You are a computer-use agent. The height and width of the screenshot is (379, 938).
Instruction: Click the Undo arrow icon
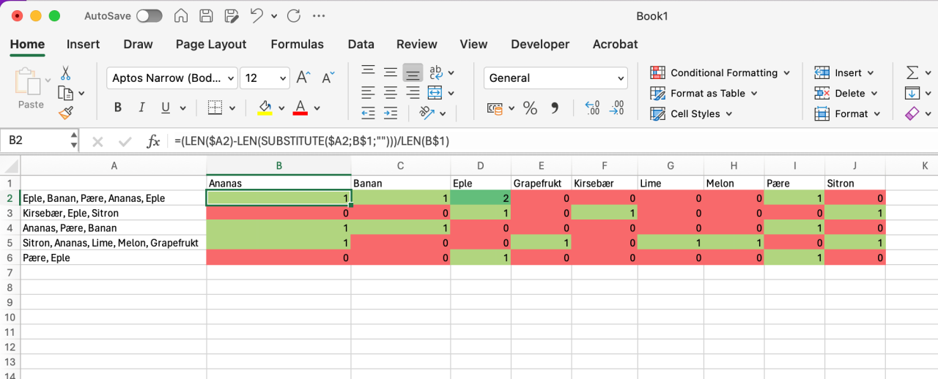coord(256,15)
